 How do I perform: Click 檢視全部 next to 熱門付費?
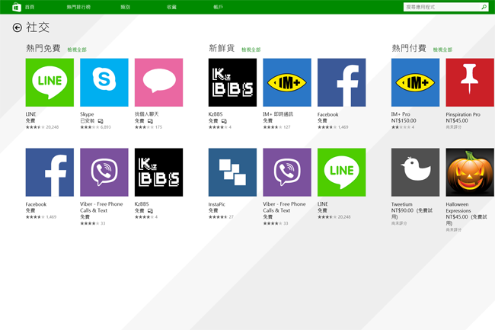tap(442, 50)
